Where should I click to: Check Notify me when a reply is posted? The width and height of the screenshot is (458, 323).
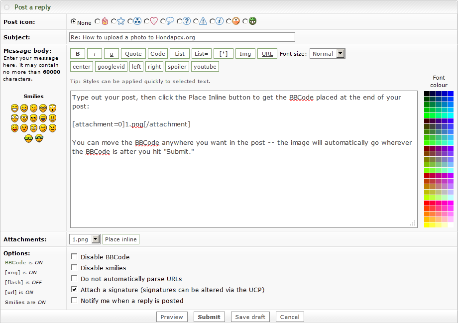point(74,301)
